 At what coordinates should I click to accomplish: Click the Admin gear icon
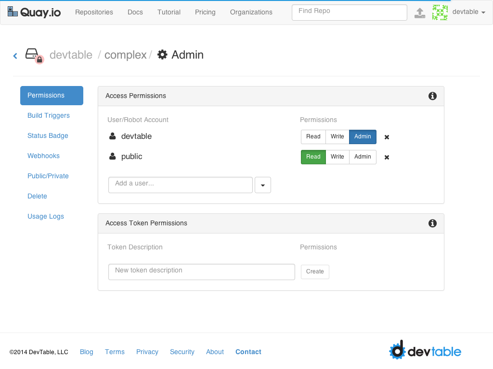pos(162,55)
